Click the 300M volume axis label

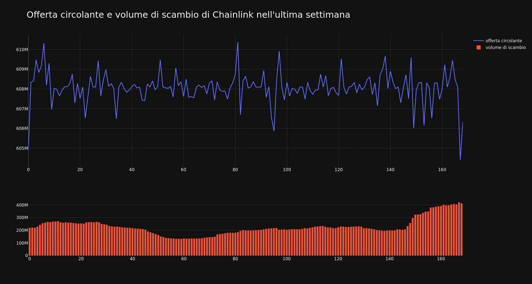coord(22,218)
